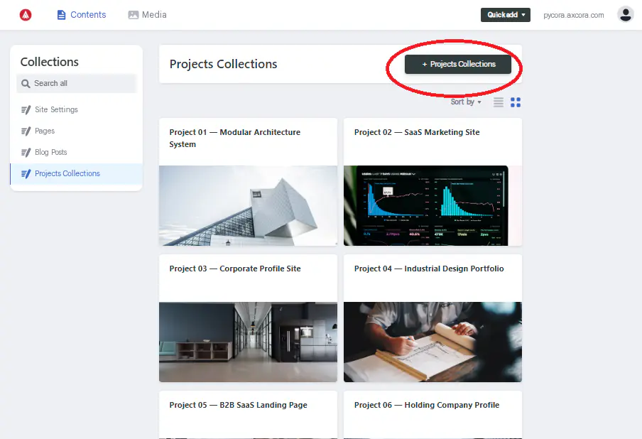This screenshot has width=642, height=439.
Task: Open Blog Posts collection
Action: point(77,152)
